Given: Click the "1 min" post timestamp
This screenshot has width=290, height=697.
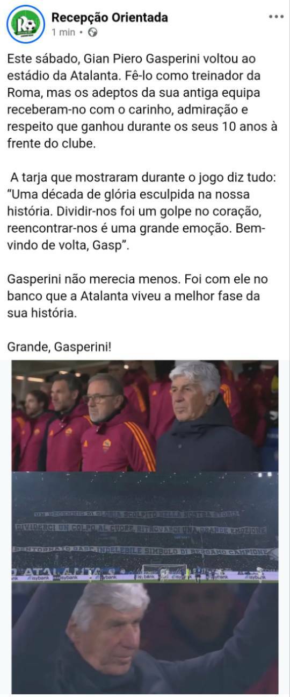Looking at the screenshot, I should 63,32.
